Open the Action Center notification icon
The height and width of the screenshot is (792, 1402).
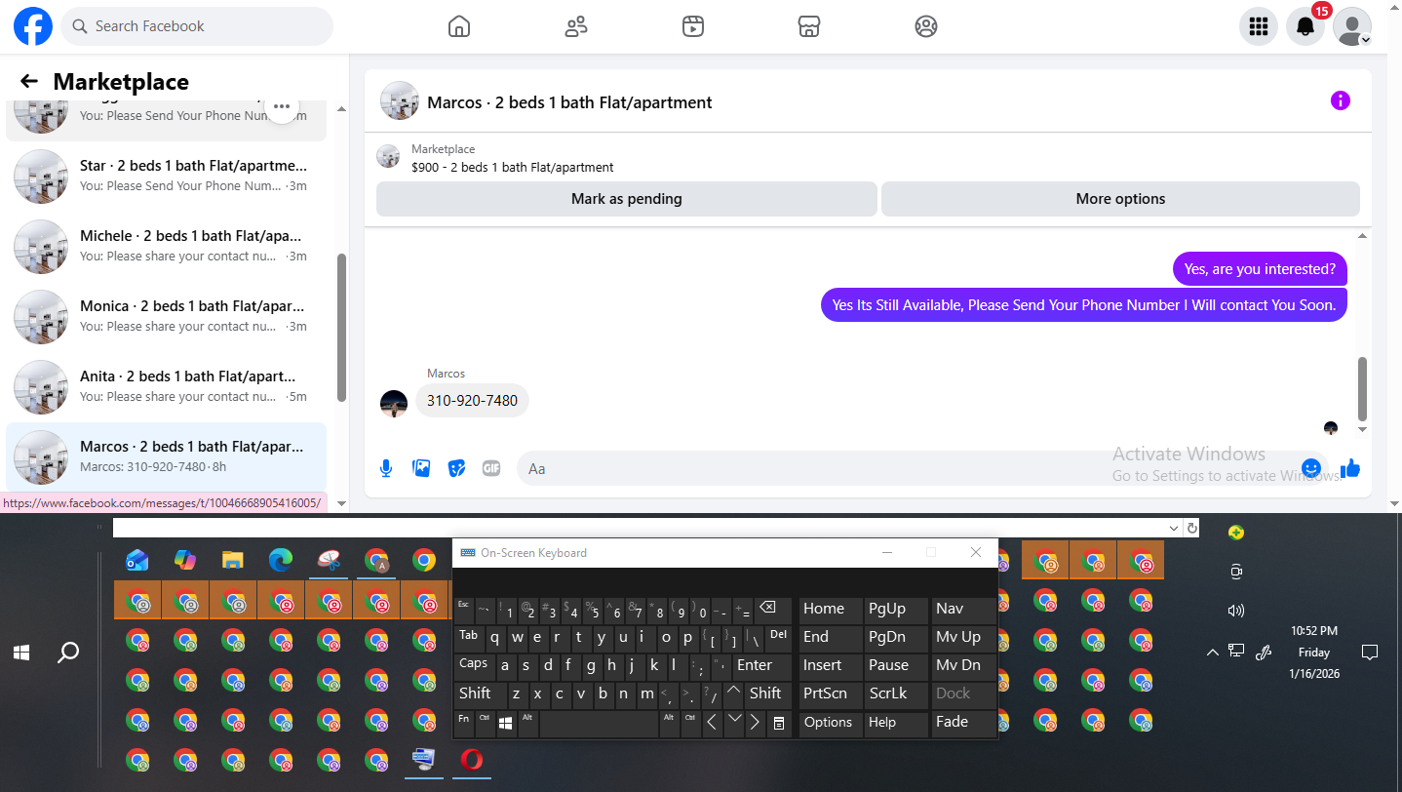1369,653
